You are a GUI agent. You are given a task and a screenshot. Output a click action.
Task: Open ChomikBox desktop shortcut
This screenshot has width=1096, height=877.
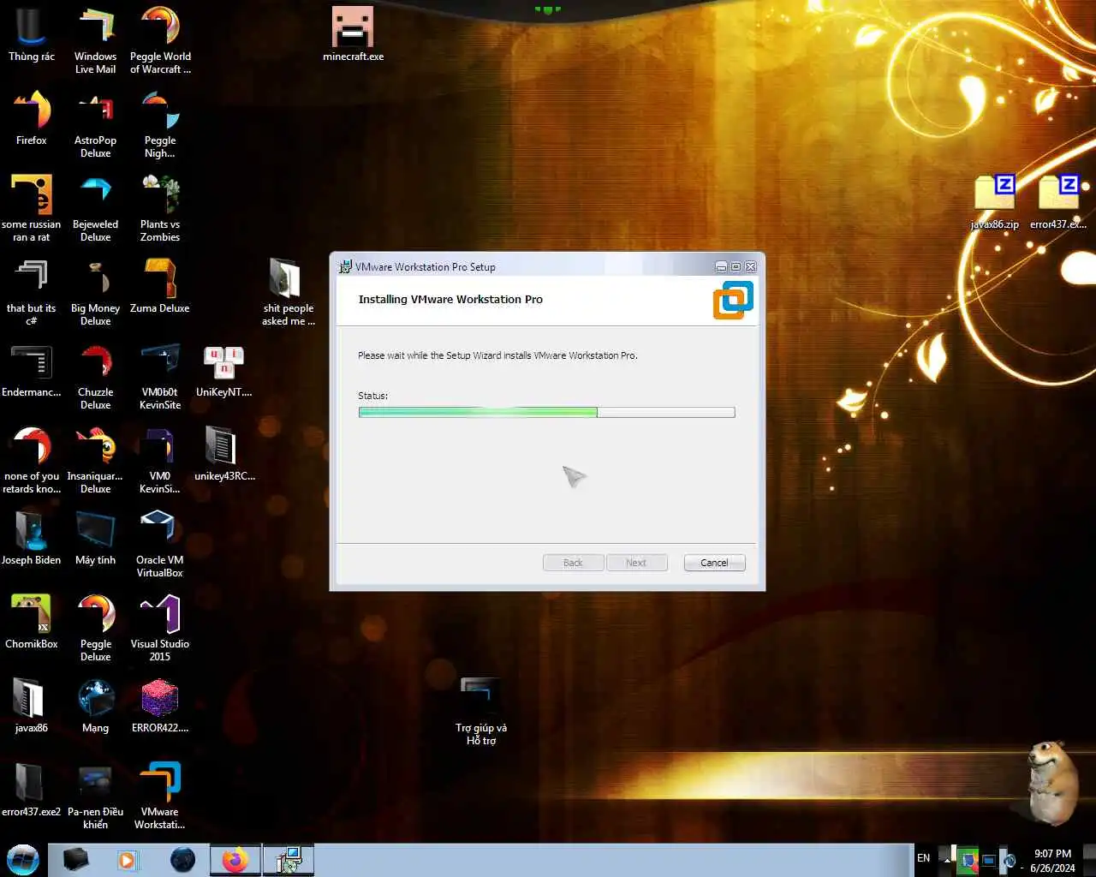point(31,622)
